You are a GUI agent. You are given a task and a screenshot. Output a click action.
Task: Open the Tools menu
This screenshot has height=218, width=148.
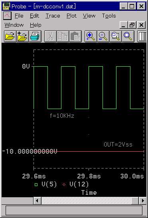109,16
